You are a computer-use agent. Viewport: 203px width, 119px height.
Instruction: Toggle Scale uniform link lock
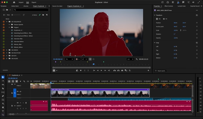coord(181,30)
